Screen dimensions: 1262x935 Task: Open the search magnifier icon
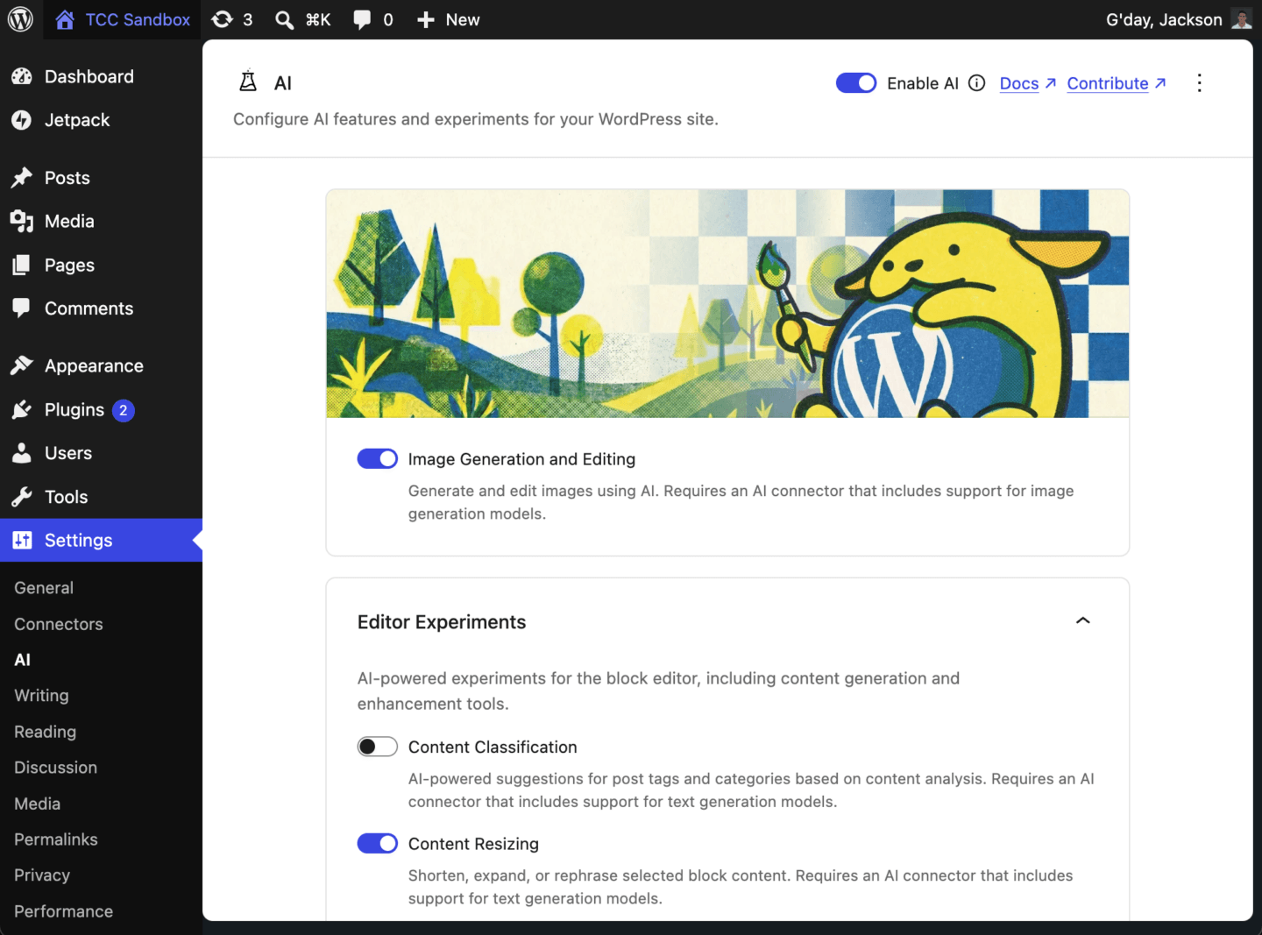(284, 19)
